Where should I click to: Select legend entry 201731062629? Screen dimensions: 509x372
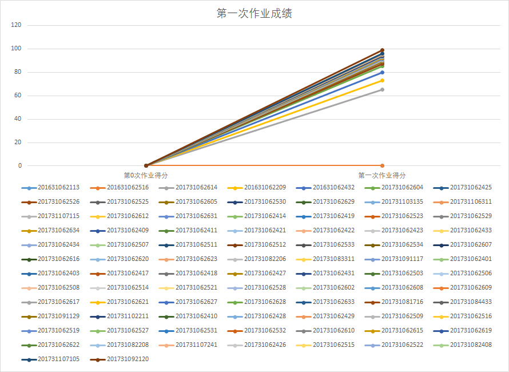click(325, 202)
